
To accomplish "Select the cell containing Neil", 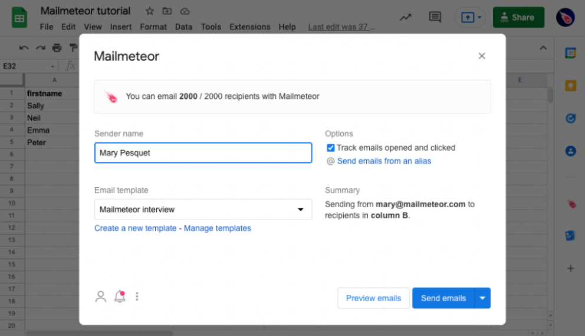I will pyautogui.click(x=52, y=118).
